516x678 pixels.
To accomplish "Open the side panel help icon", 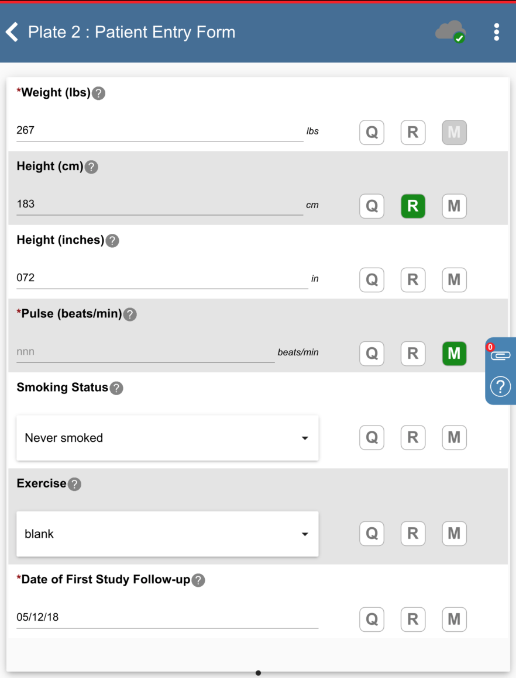I will (x=500, y=386).
